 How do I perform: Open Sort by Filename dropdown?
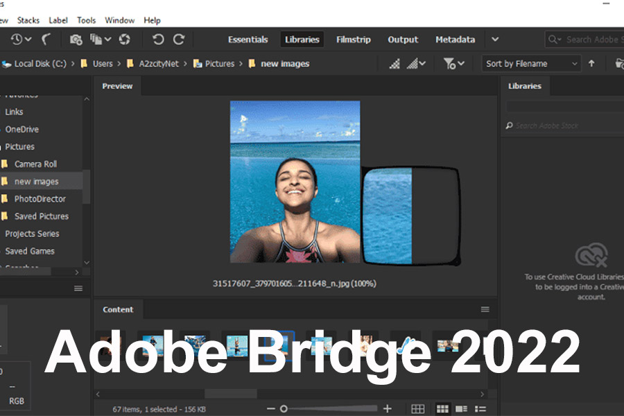[531, 64]
